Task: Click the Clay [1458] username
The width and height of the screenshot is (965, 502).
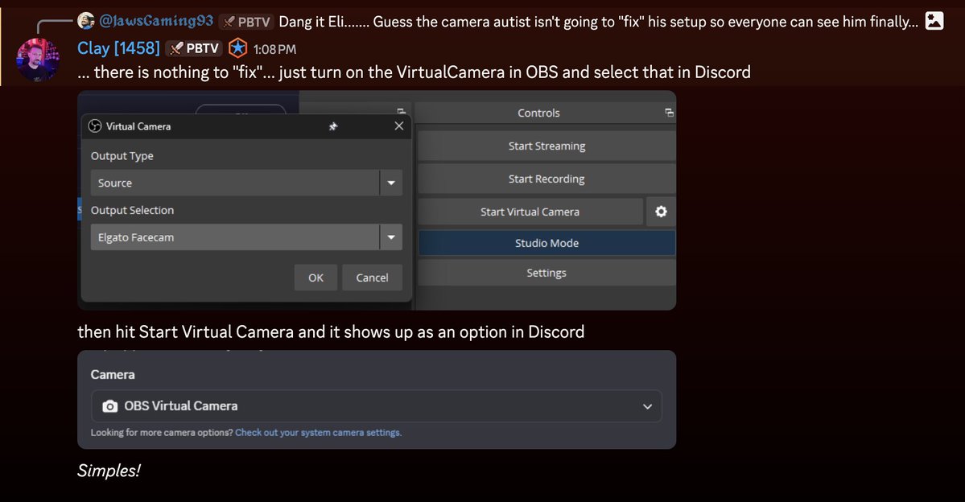Action: click(x=118, y=48)
